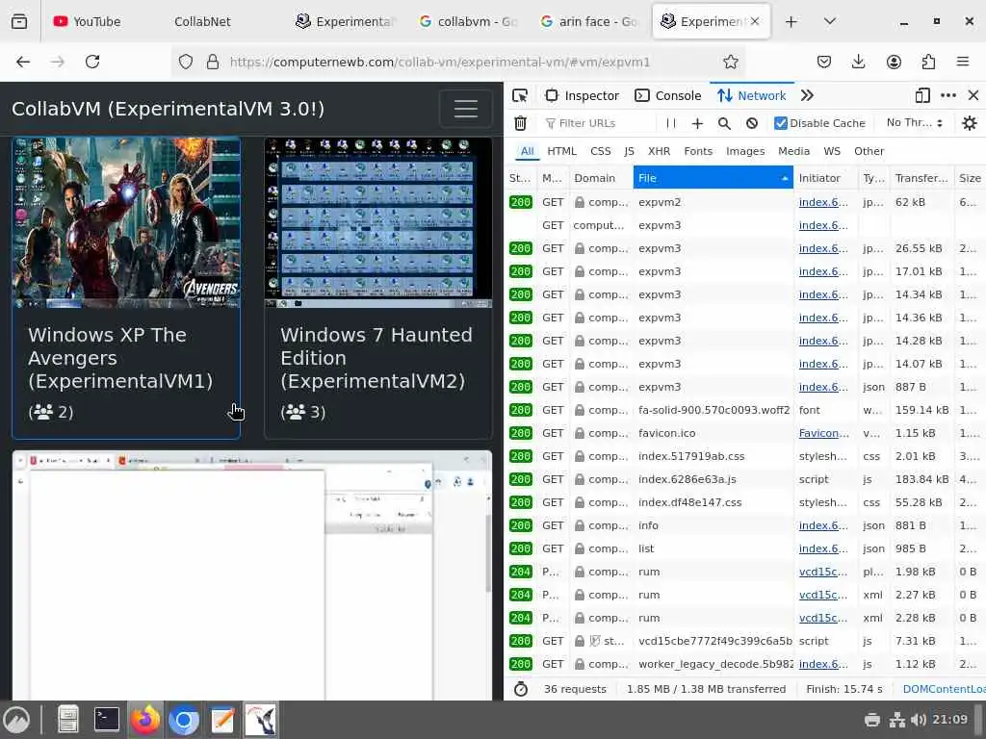986x739 pixels.
Task: Close the developer tools panel
Action: click(x=973, y=95)
